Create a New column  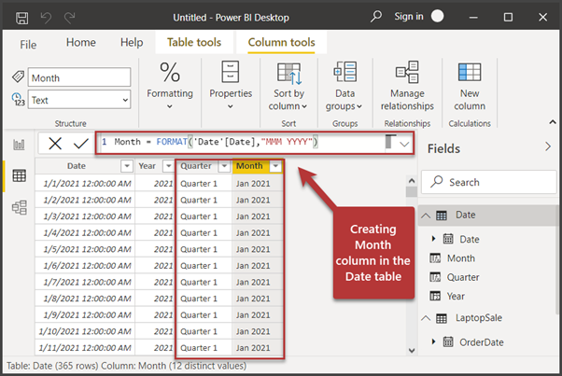pos(470,85)
